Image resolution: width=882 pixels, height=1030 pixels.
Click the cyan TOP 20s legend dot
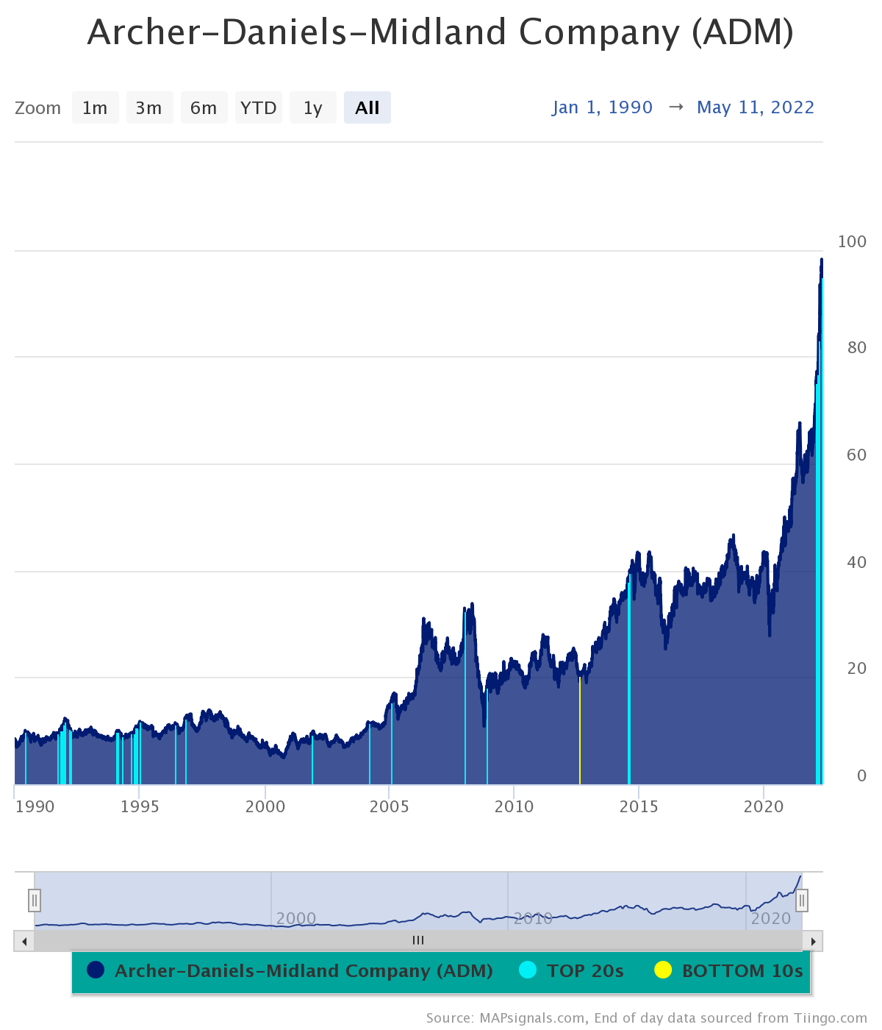[x=527, y=970]
